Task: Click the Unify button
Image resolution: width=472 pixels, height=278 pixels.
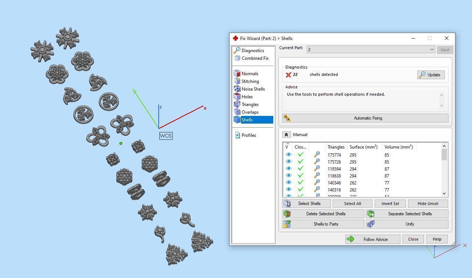Action: tap(407, 224)
